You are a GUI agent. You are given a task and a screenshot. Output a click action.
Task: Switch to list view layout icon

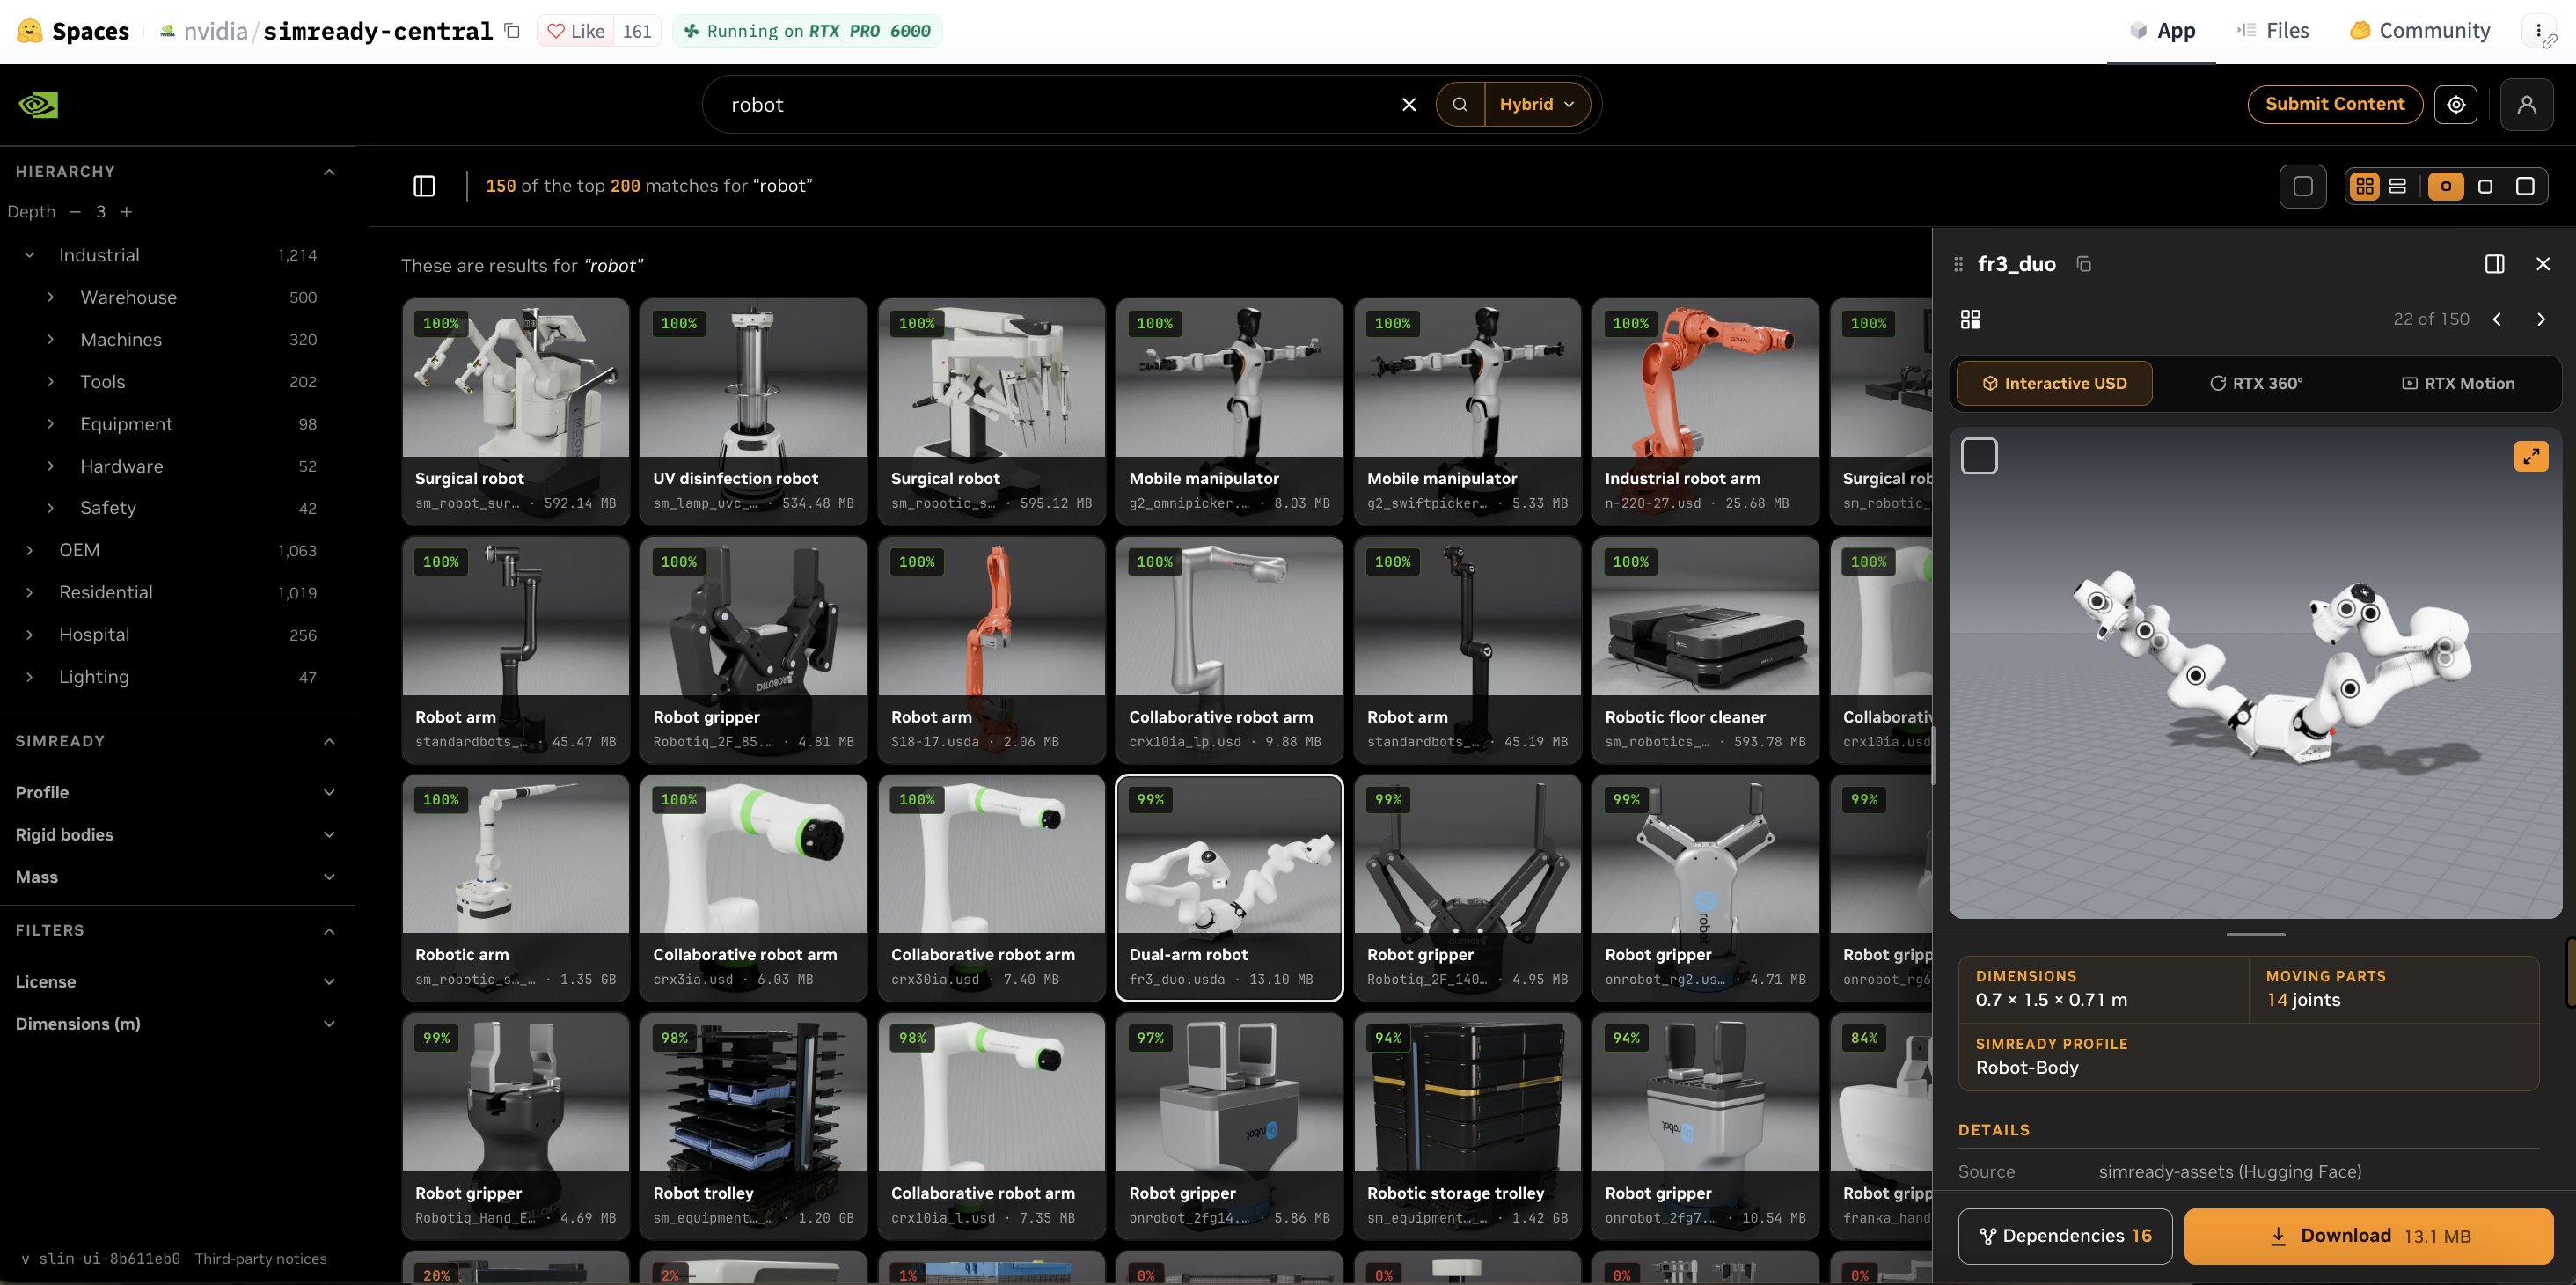(x=2397, y=186)
